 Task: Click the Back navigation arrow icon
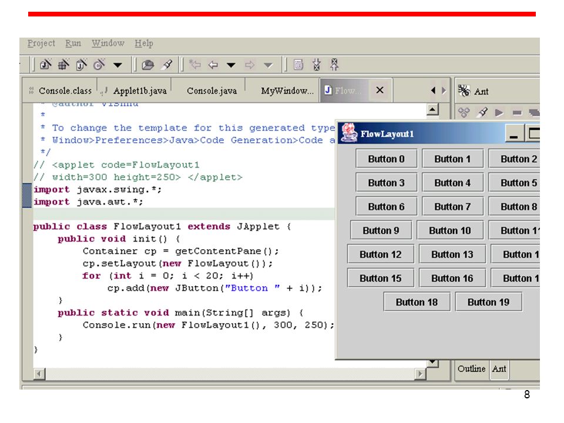[213, 65]
